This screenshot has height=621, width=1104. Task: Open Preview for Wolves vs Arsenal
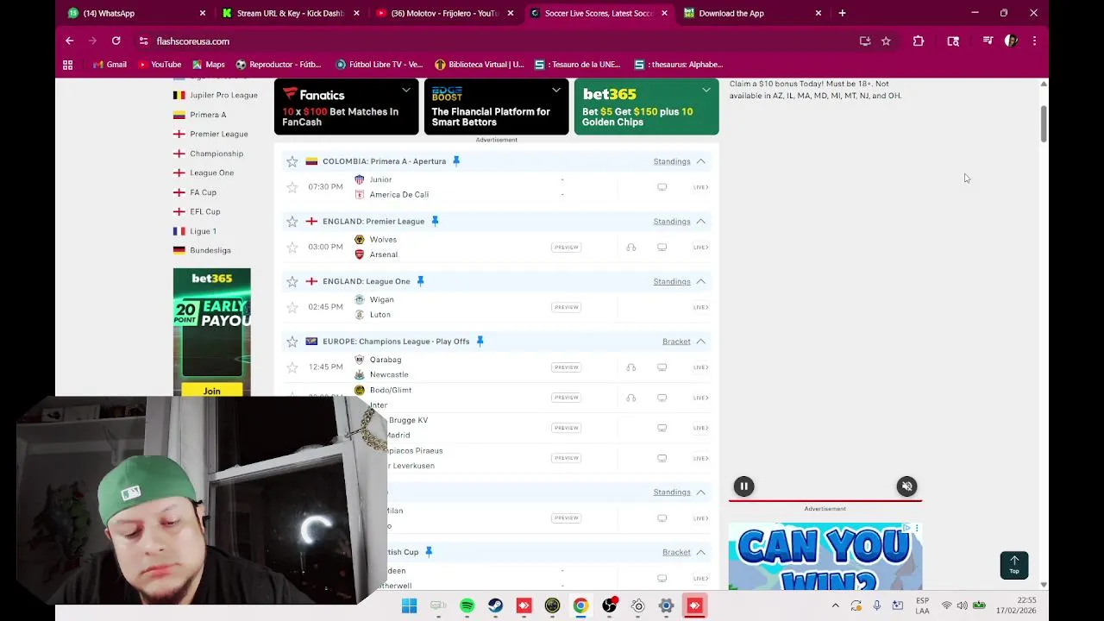(567, 248)
